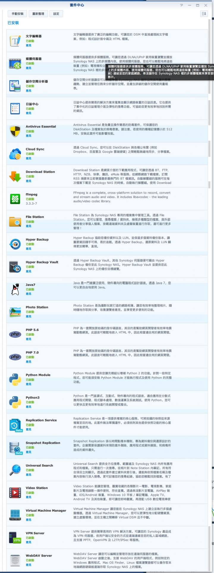The width and height of the screenshot is (214, 573).
Task: Click the PHP 7.0 package name
Action: (32, 353)
